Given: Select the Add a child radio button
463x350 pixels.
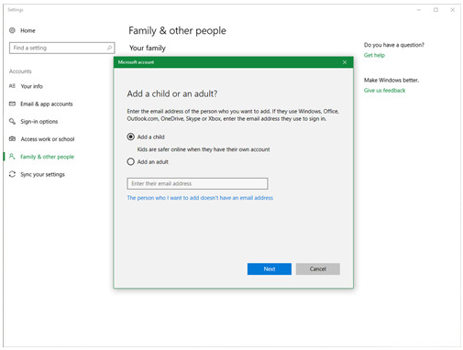Looking at the screenshot, I should (x=130, y=137).
